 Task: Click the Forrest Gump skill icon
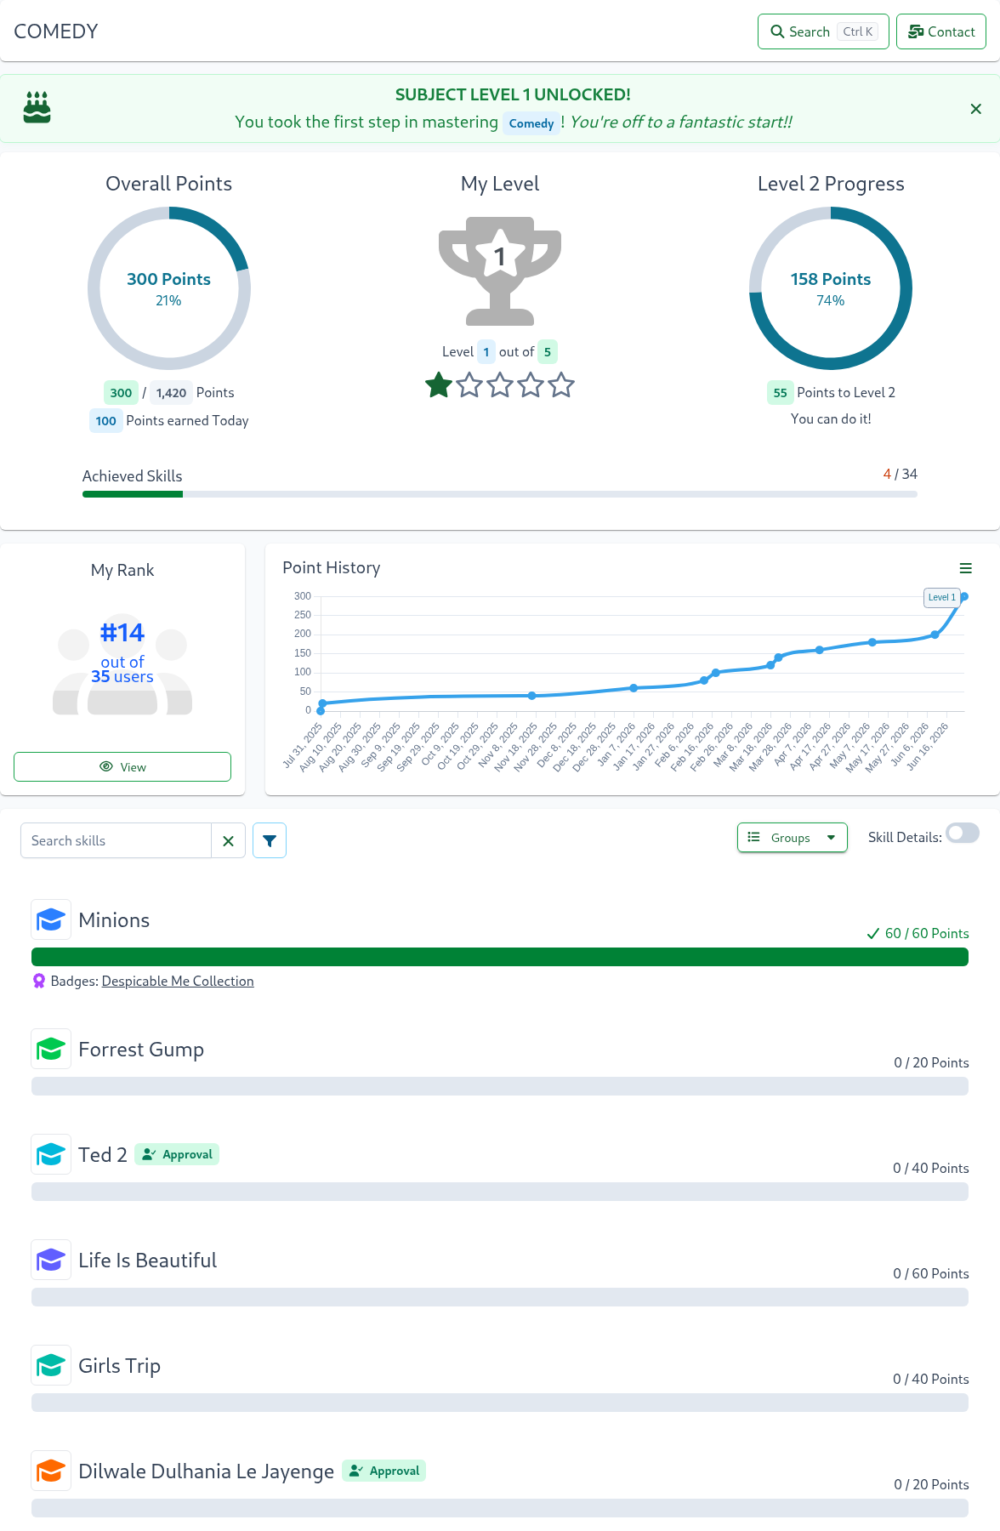(51, 1049)
